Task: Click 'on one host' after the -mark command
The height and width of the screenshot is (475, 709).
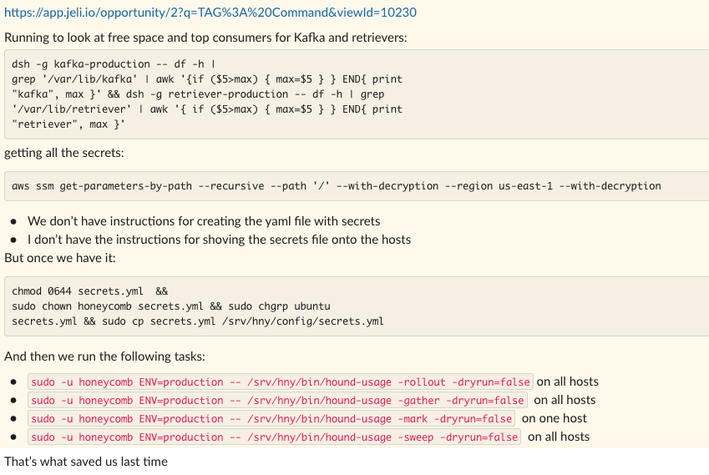Action: [x=555, y=418]
